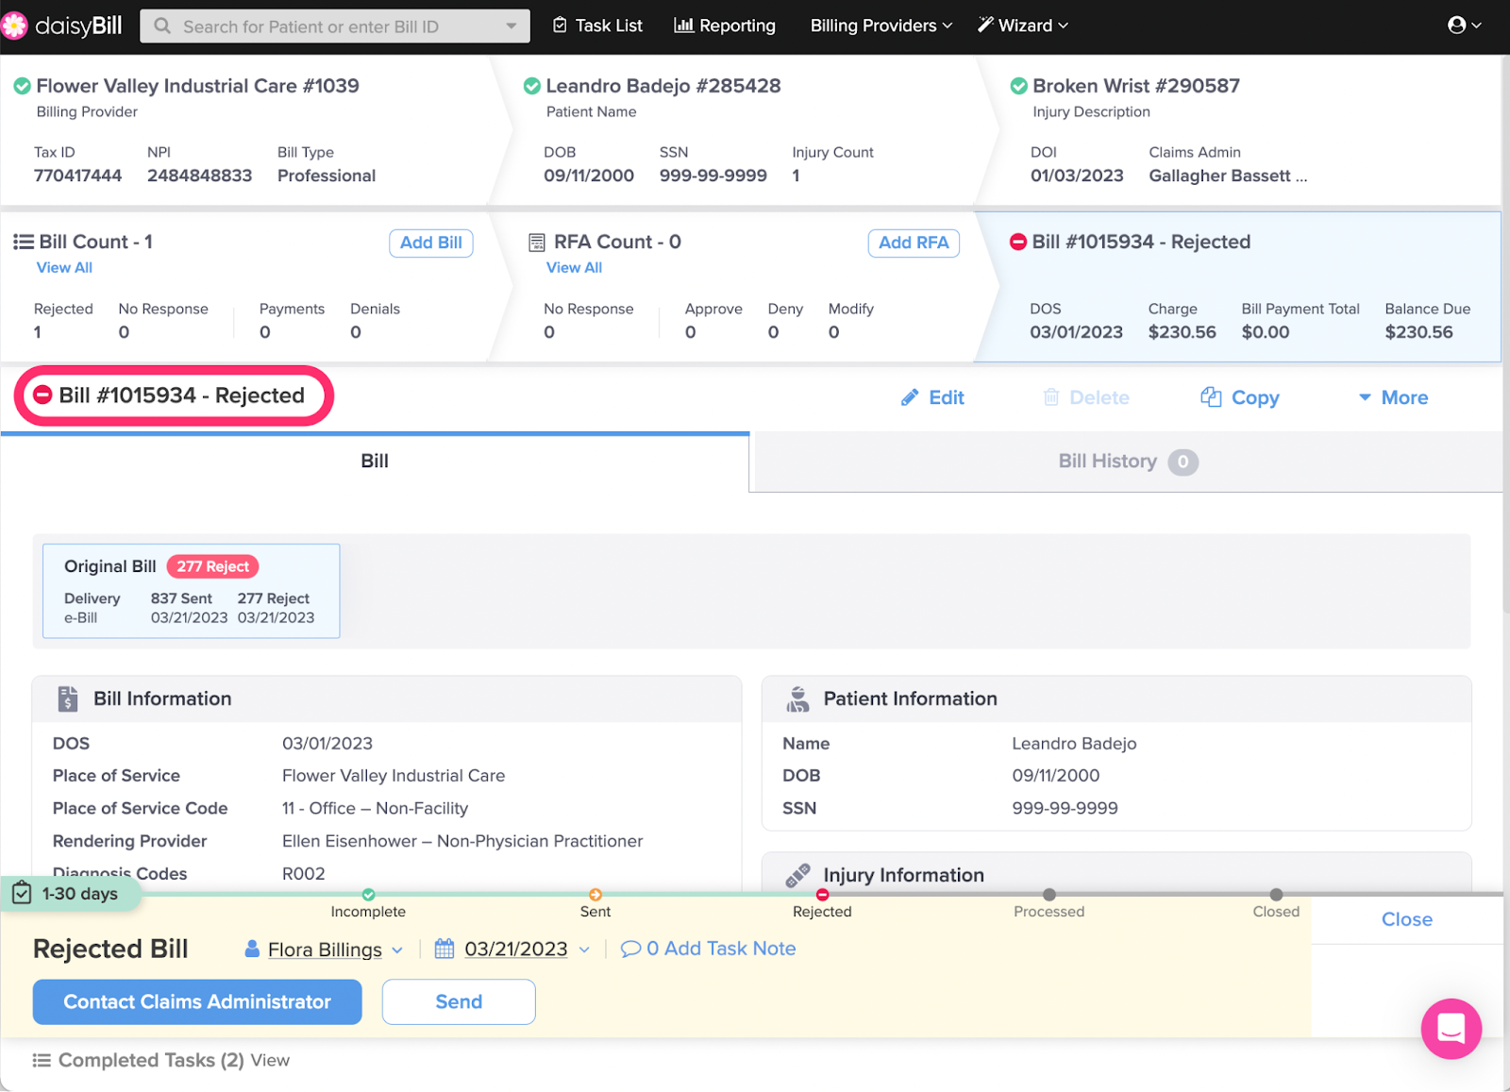Click the Close task link
Viewport: 1510px width, 1092px height.
click(x=1407, y=919)
